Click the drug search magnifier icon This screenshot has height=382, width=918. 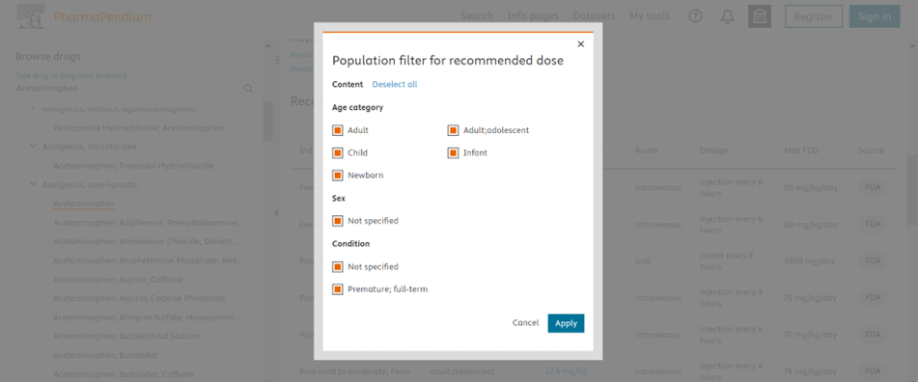(248, 89)
